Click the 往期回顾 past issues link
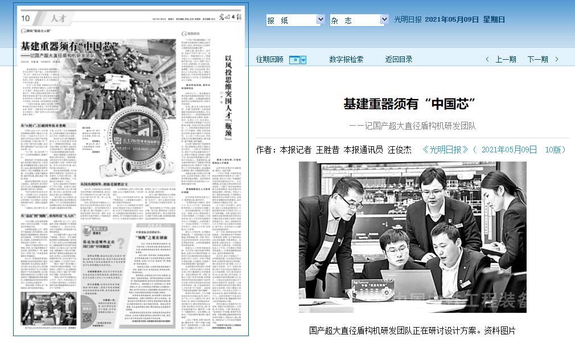The width and height of the screenshot is (575, 339). pyautogui.click(x=269, y=59)
